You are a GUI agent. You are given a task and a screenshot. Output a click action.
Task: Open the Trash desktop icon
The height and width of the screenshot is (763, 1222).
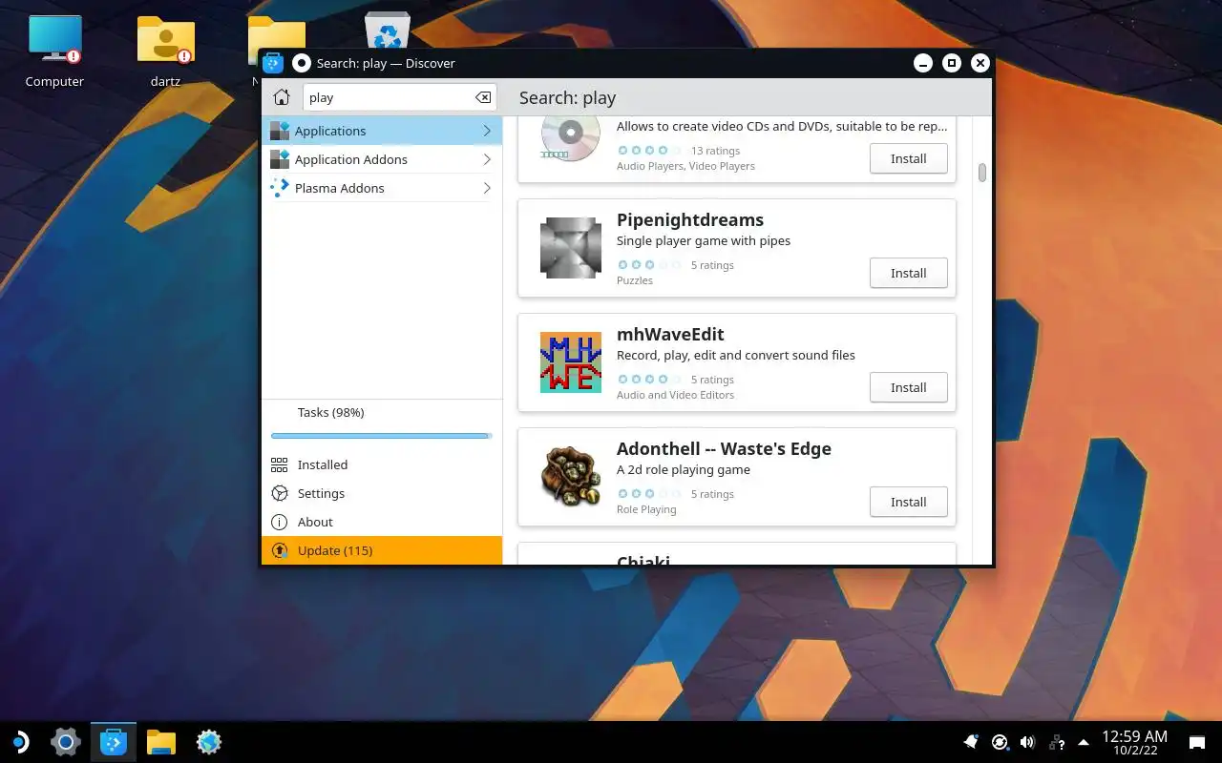point(388,31)
